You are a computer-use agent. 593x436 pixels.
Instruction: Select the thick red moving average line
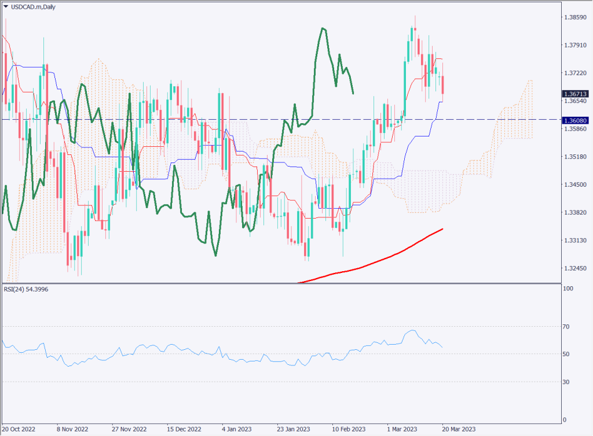pos(376,261)
